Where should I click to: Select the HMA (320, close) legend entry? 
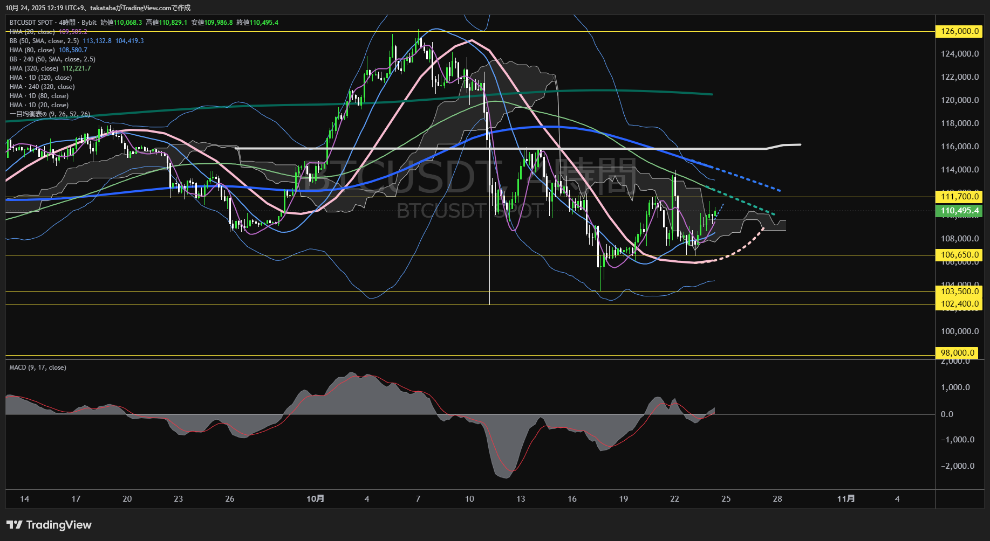pos(33,68)
